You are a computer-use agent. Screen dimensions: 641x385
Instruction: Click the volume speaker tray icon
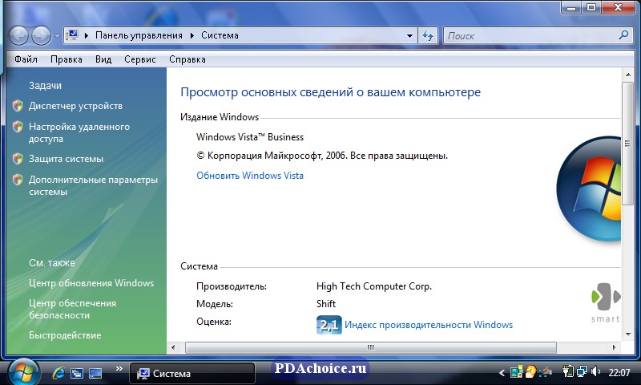(595, 372)
